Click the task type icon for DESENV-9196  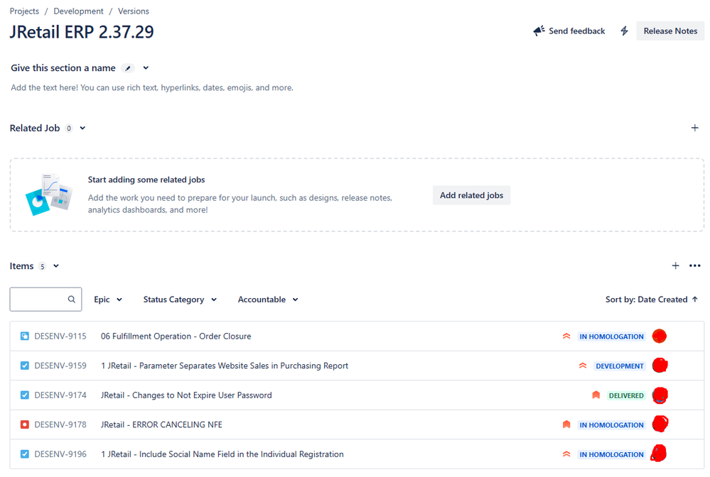coord(24,454)
